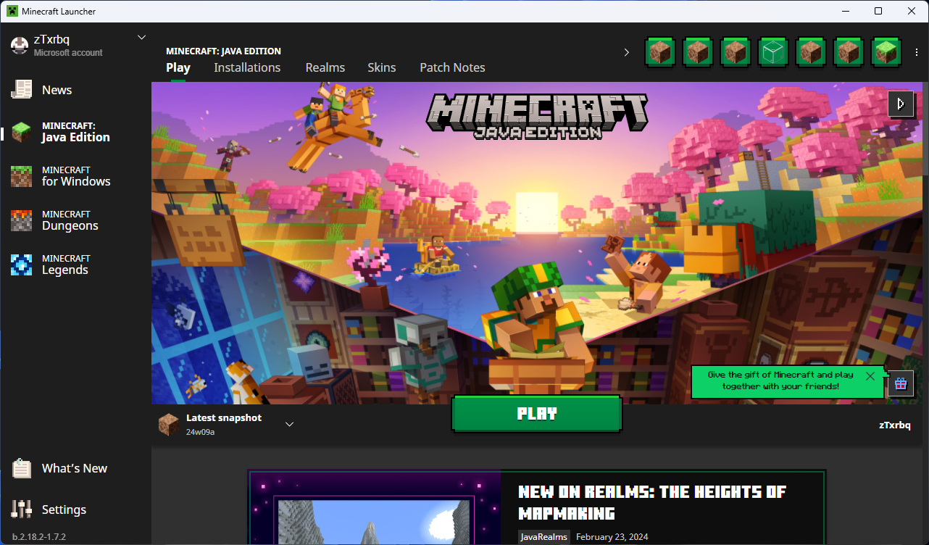Viewport: 929px width, 545px height.
Task: Launch the grass block quick-play installation
Action: [x=886, y=52]
